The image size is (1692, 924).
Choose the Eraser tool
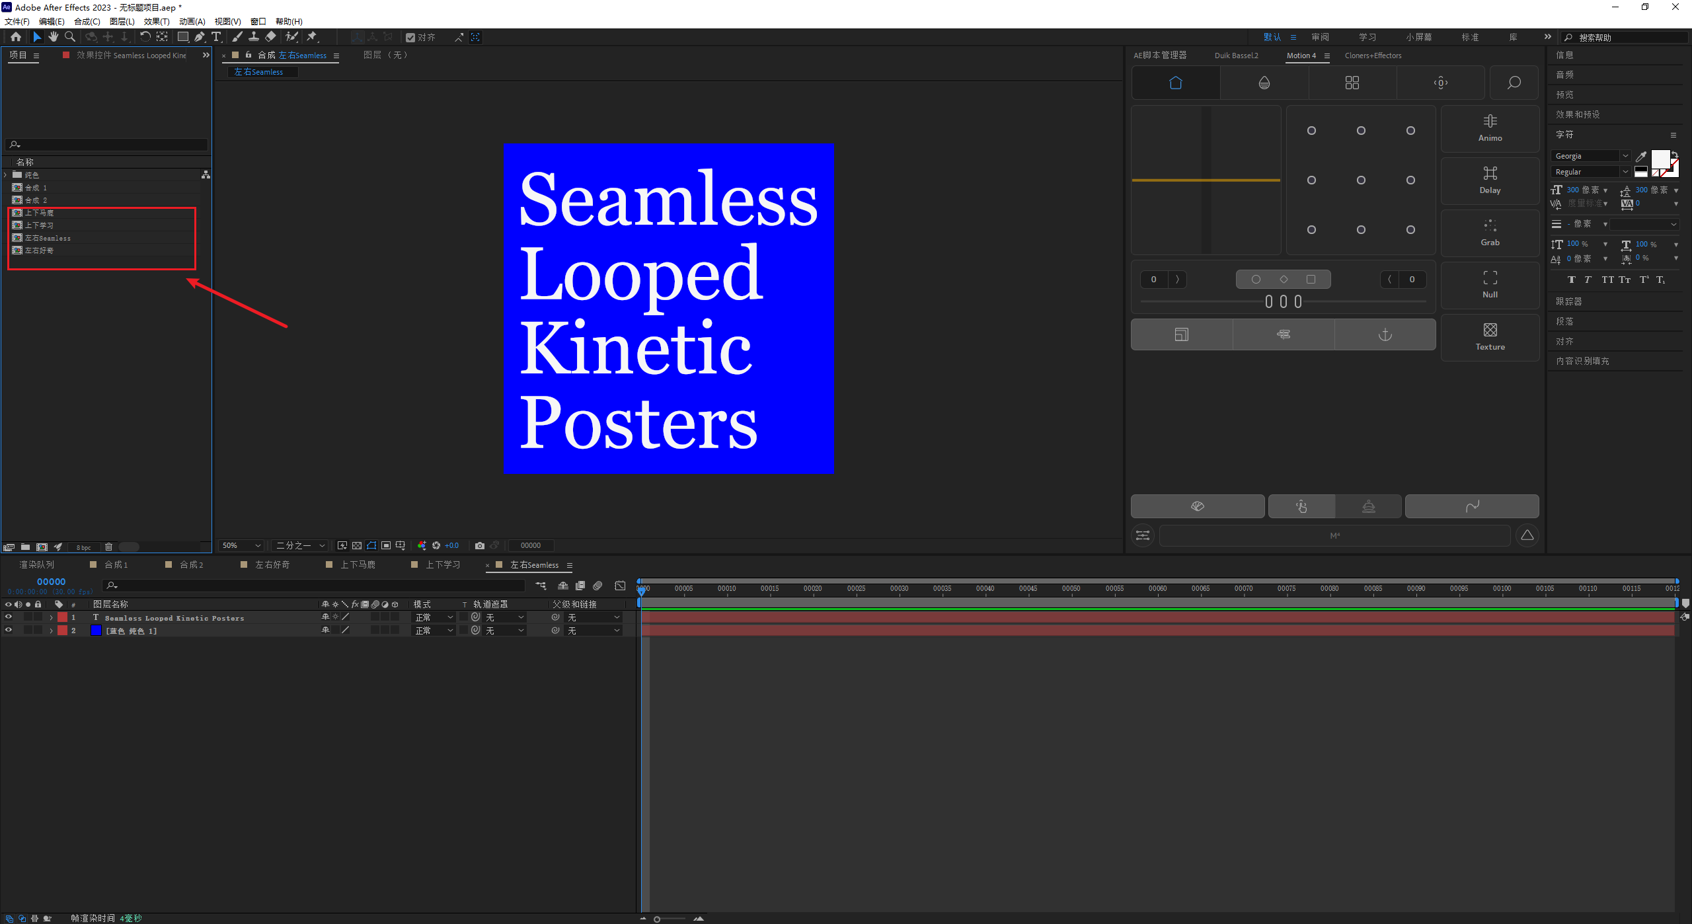tap(270, 37)
